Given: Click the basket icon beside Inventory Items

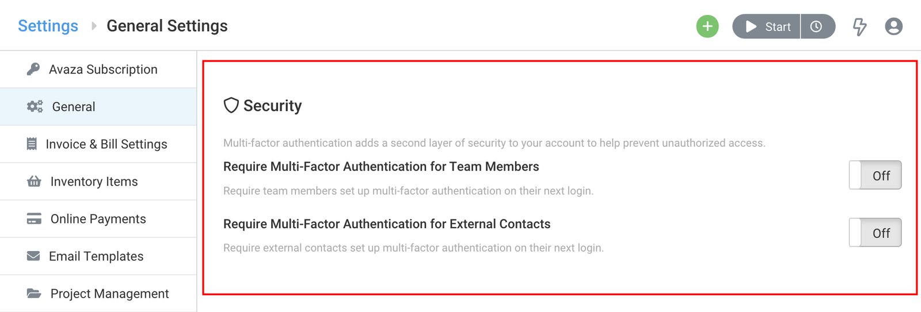Looking at the screenshot, I should point(34,182).
